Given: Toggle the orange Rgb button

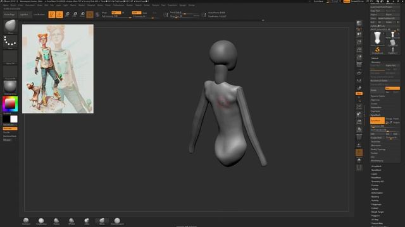Looking at the screenshot, I should (x=116, y=13).
